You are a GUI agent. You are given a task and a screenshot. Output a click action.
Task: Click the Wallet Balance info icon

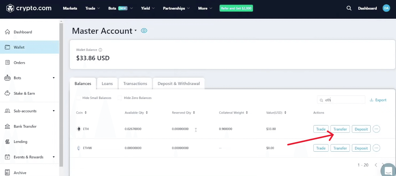(100, 50)
